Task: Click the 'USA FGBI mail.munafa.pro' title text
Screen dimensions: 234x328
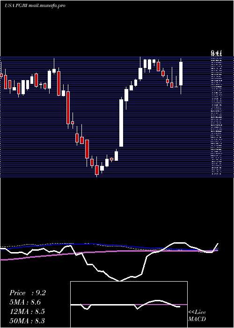Action: click(35, 6)
